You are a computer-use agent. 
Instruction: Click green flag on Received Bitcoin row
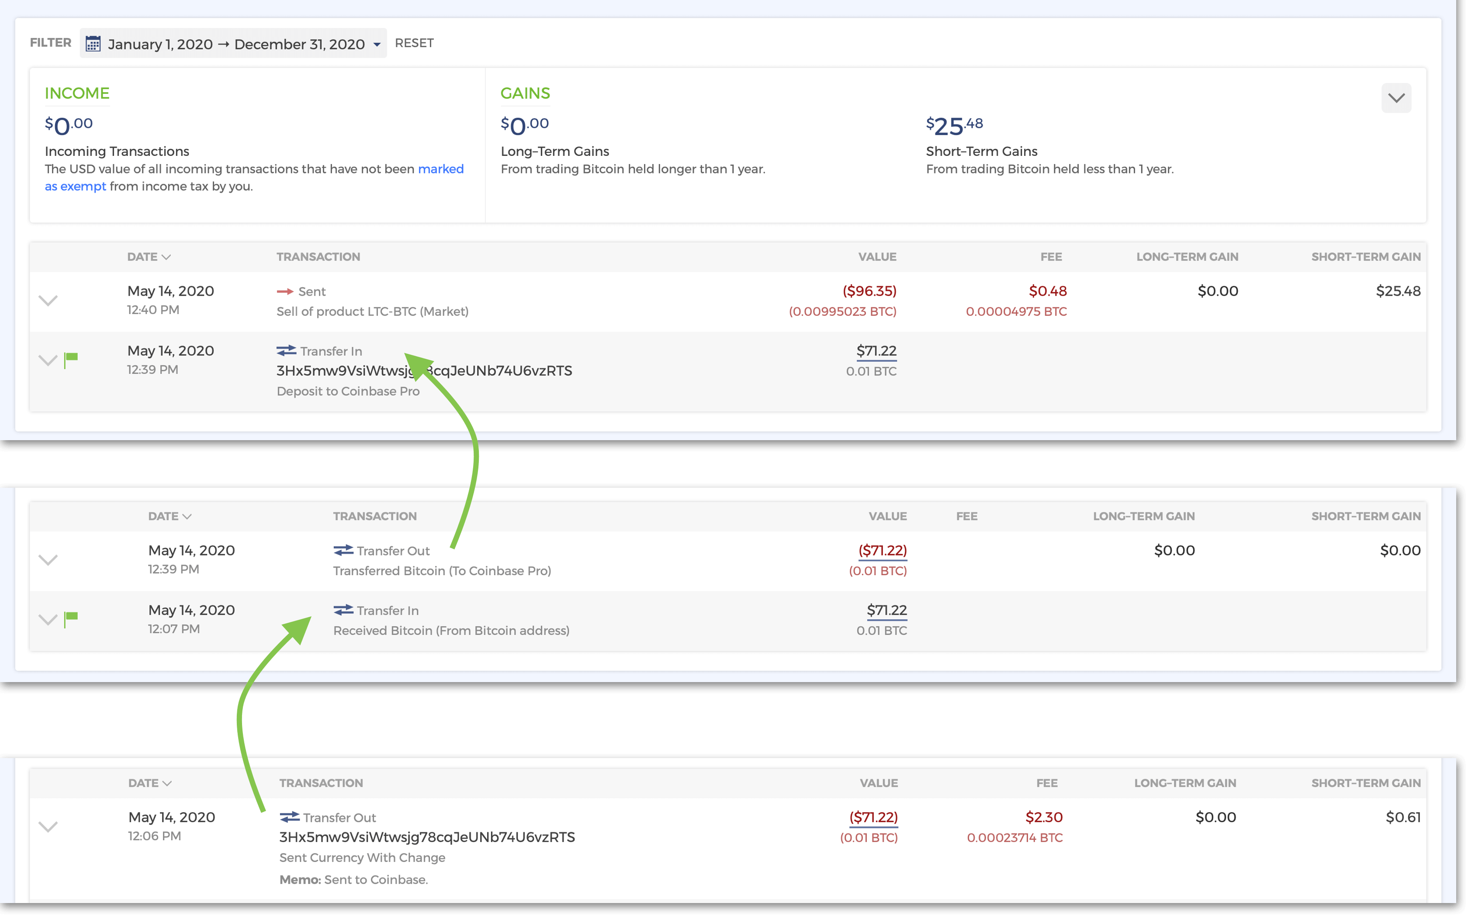pos(71,618)
